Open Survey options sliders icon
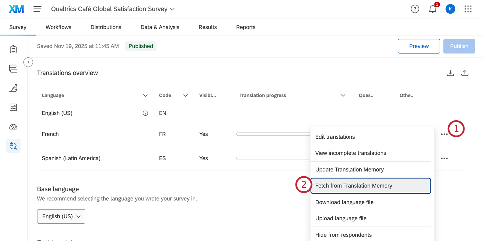 (13, 107)
